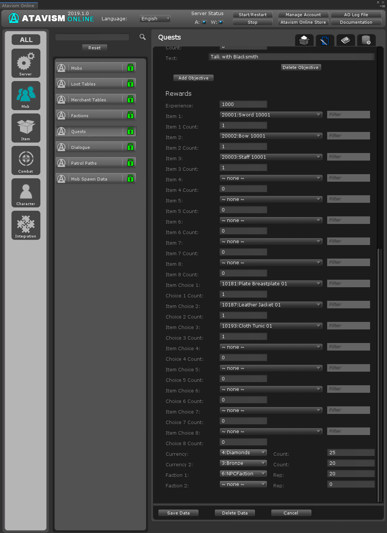
Task: Open the Language dropdown showing English
Action: coord(155,18)
